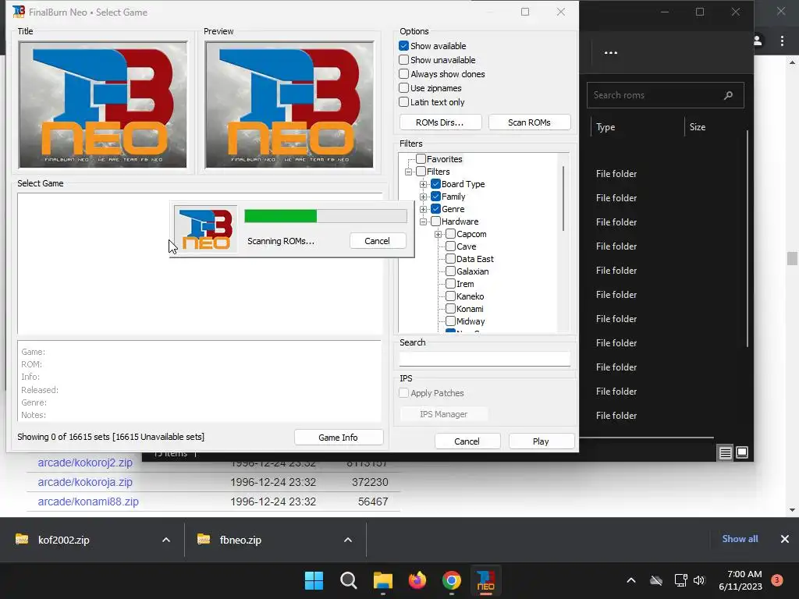Click the kof2002.zip download file icon
Screen dimensions: 799x599
[22, 540]
